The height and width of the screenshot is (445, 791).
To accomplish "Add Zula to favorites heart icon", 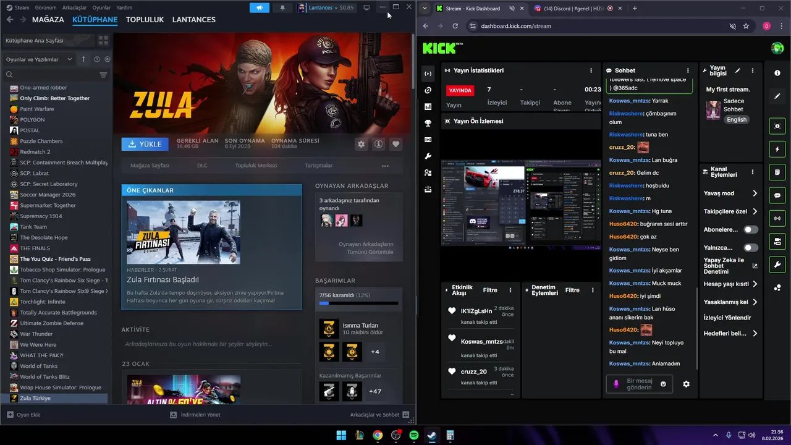I will (396, 144).
